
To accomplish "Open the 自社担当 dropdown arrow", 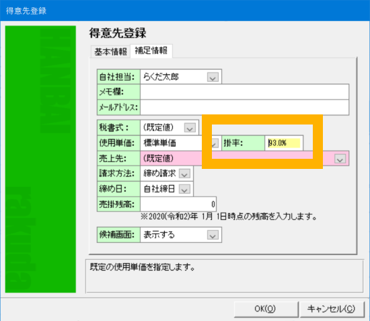I will [213, 77].
